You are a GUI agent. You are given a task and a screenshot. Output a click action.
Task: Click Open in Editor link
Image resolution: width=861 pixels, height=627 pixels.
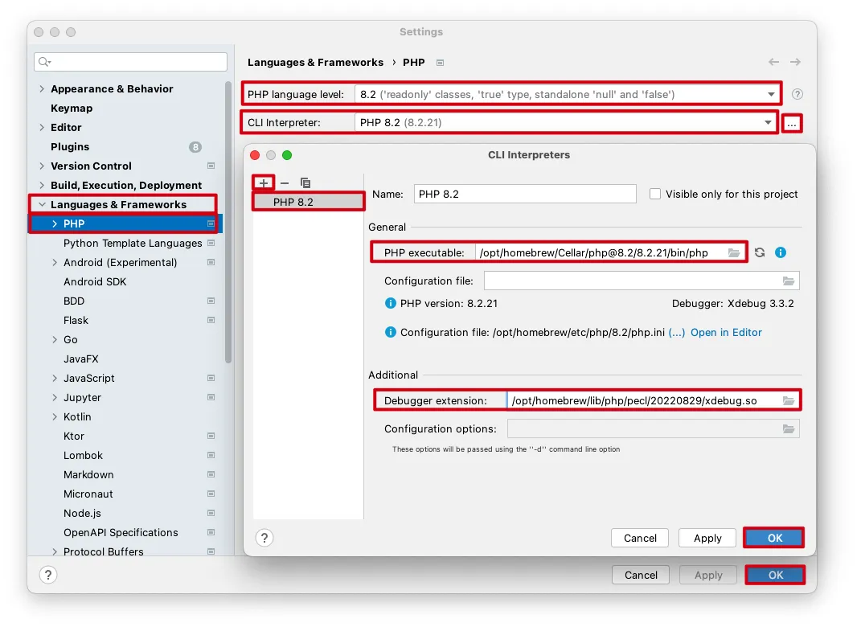726,332
